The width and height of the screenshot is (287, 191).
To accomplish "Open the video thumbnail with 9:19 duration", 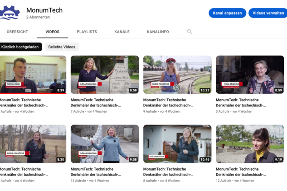I will 250,144.
